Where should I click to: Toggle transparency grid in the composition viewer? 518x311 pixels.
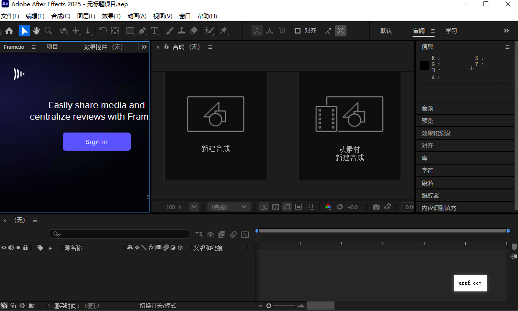275,207
